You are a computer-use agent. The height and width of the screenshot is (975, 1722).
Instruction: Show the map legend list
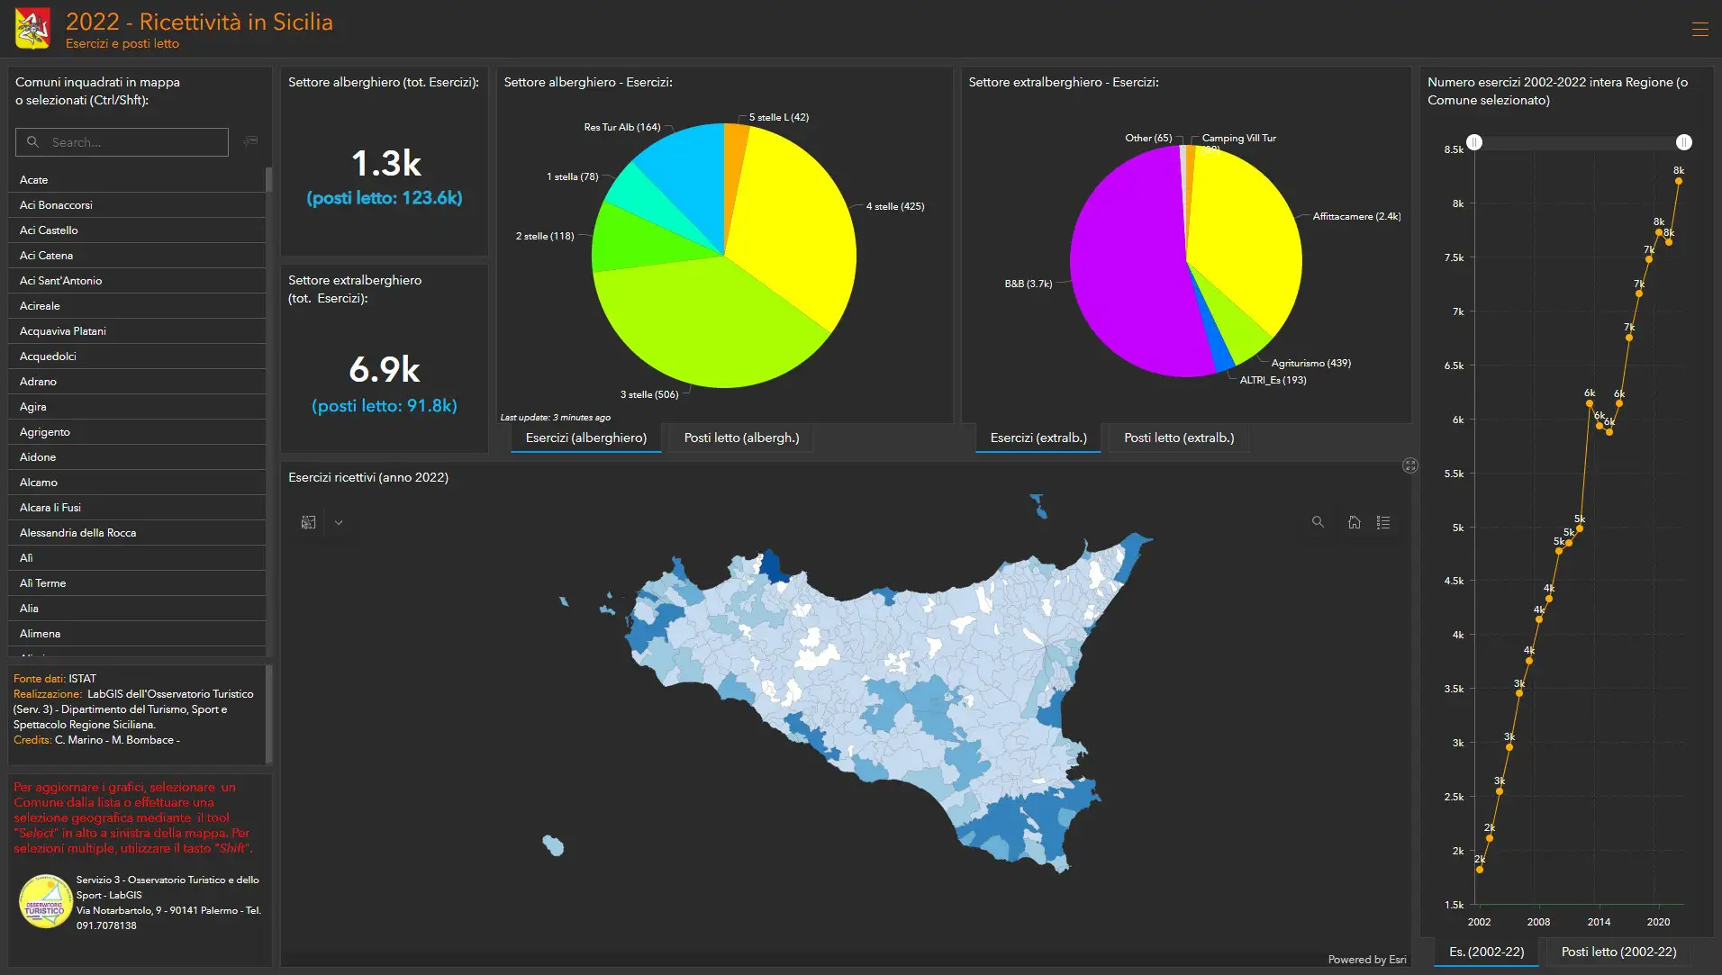pyautogui.click(x=1383, y=522)
